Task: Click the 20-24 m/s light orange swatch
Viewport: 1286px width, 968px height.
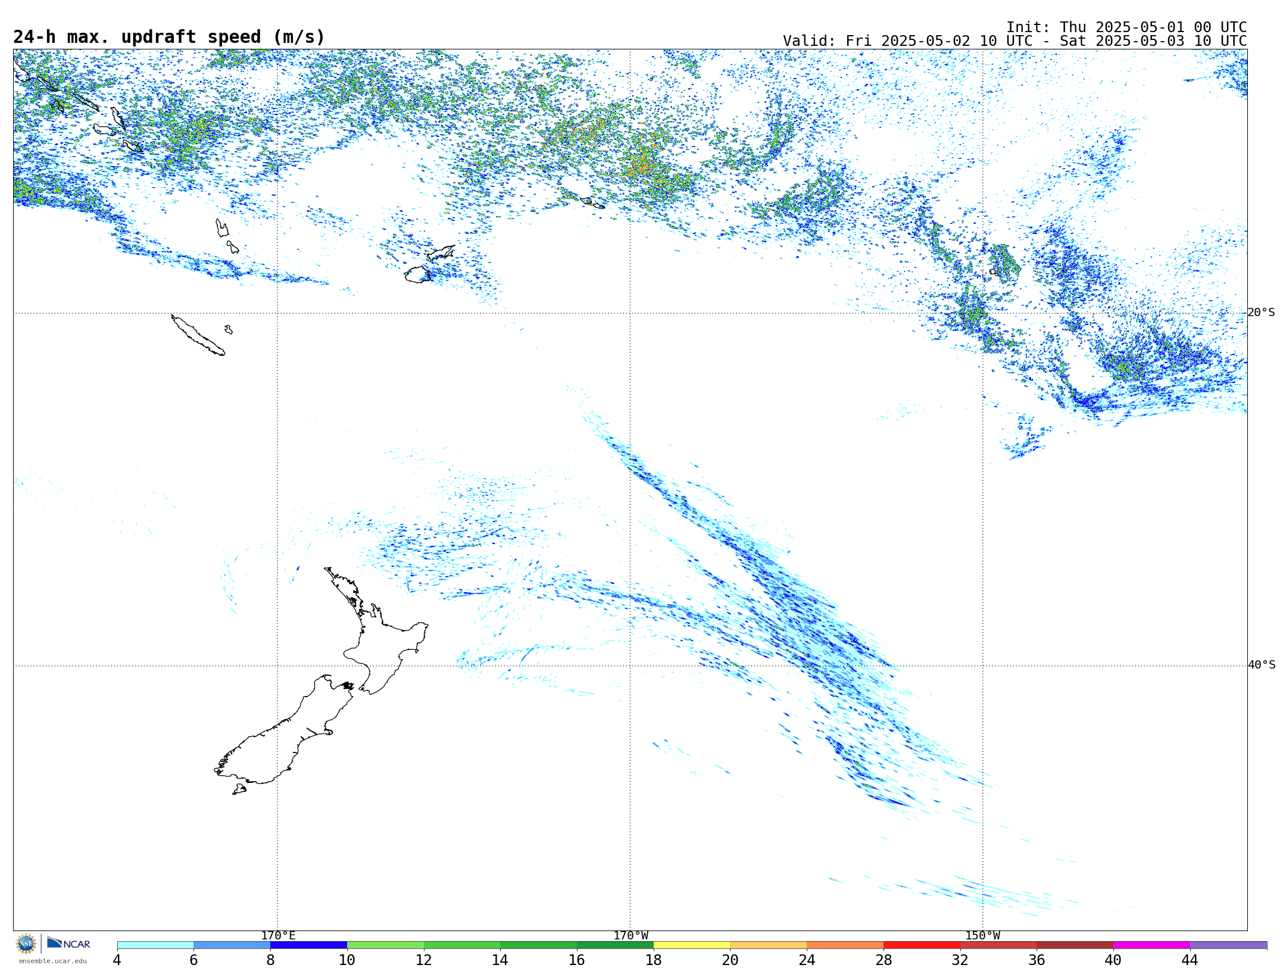Action: pos(769,945)
